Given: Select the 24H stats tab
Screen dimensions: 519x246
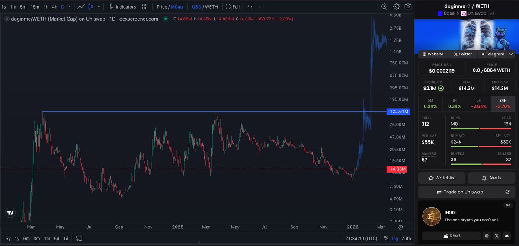Looking at the screenshot, I should pos(503,103).
